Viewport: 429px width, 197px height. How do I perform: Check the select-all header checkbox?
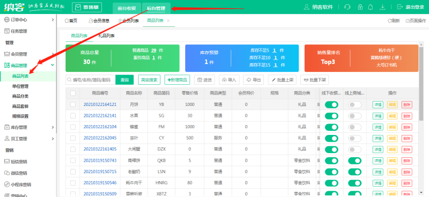pyautogui.click(x=73, y=93)
